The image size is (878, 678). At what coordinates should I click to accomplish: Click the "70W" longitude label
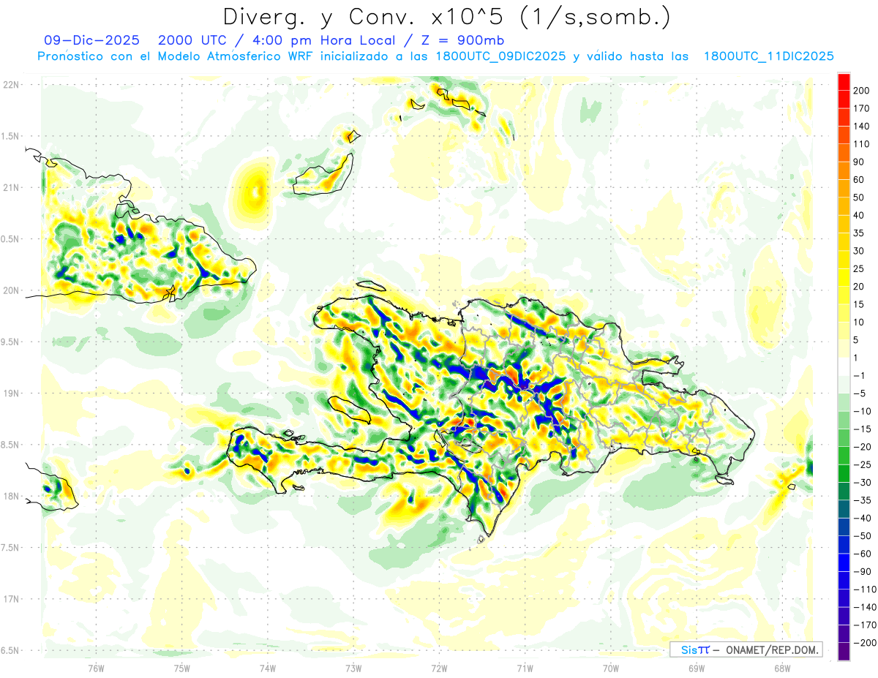tap(610, 668)
